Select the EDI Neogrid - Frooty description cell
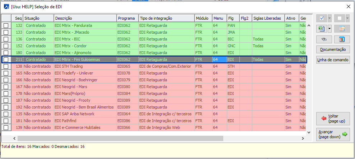 pos(85,100)
